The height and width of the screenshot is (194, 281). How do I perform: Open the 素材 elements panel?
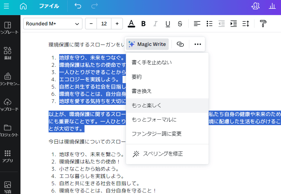tap(8, 53)
